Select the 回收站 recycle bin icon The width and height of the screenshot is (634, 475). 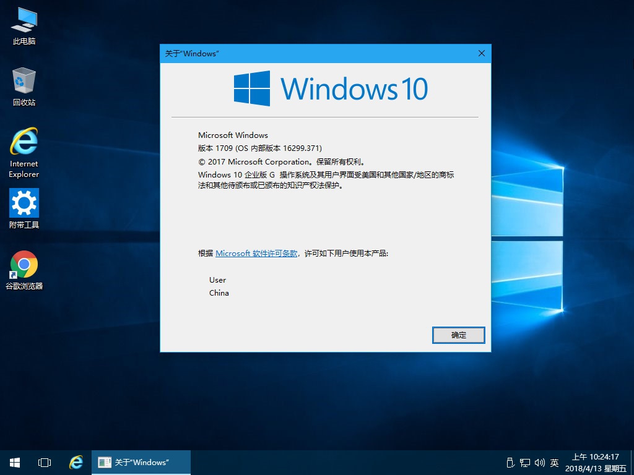click(x=24, y=87)
